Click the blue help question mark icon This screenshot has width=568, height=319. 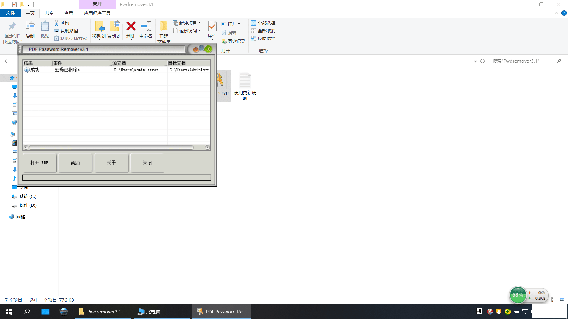pos(564,13)
